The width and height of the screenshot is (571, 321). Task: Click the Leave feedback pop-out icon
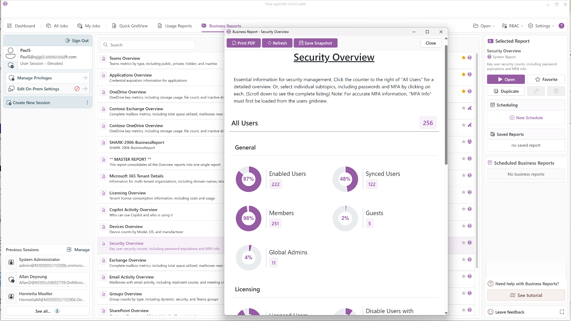(x=562, y=312)
